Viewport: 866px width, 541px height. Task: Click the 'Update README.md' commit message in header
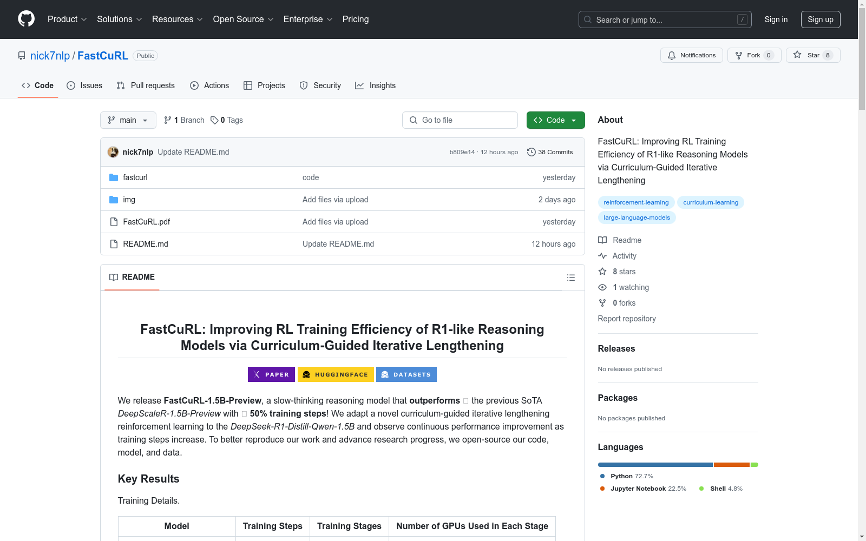coord(193,152)
